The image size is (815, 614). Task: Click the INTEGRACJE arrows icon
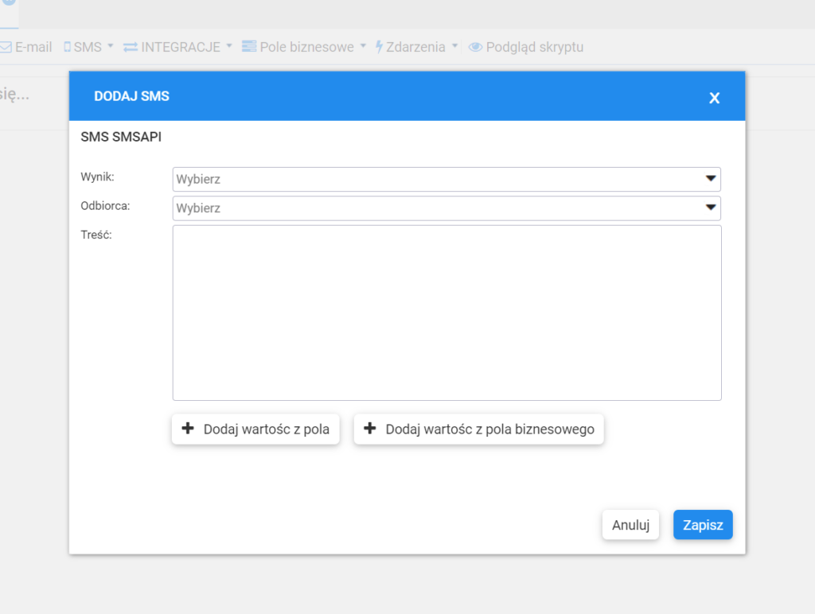click(x=131, y=46)
